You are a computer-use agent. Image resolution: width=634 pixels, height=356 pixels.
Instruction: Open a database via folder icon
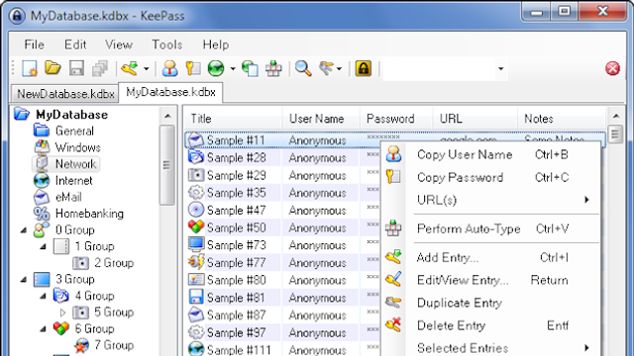point(53,68)
